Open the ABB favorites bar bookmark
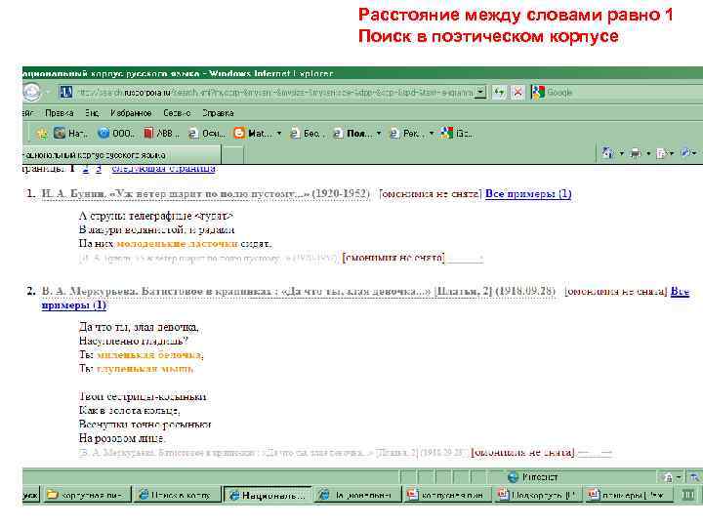Screen dimensions: 703x527 [x=161, y=133]
